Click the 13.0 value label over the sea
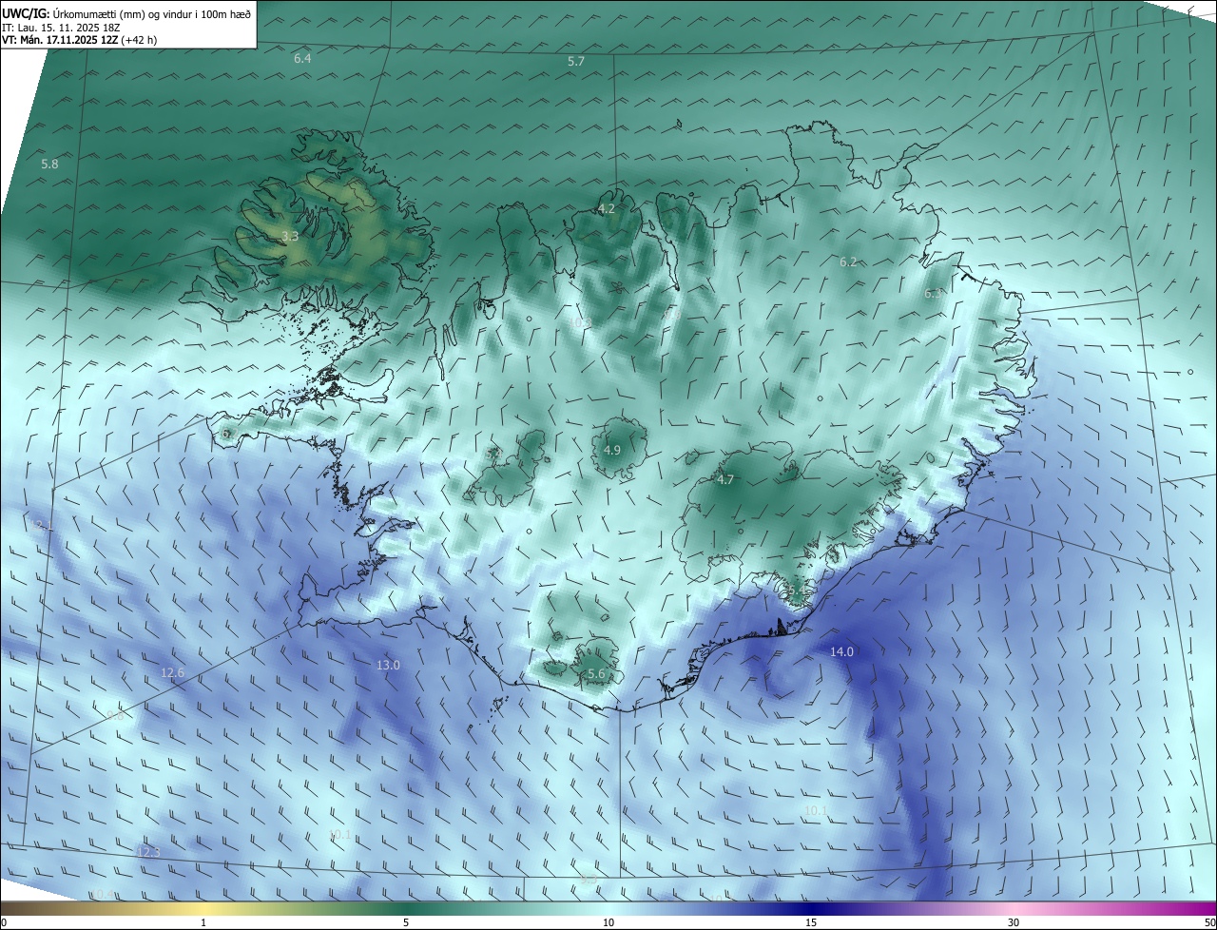The image size is (1217, 930). click(388, 666)
